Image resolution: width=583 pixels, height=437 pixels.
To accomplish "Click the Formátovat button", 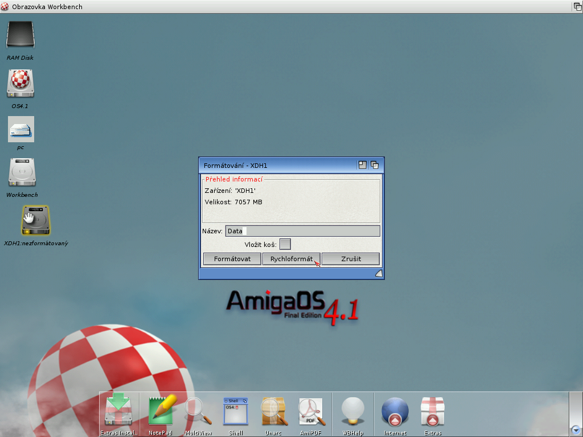I will click(232, 259).
